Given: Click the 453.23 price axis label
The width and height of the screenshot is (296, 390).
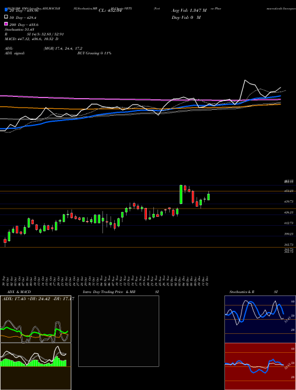Looking at the screenshot, I should 289,191.
